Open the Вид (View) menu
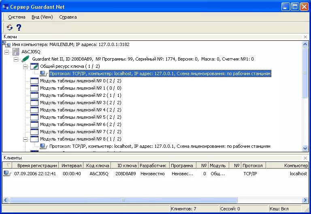Viewport: 311px width, 214px height. pos(42,17)
